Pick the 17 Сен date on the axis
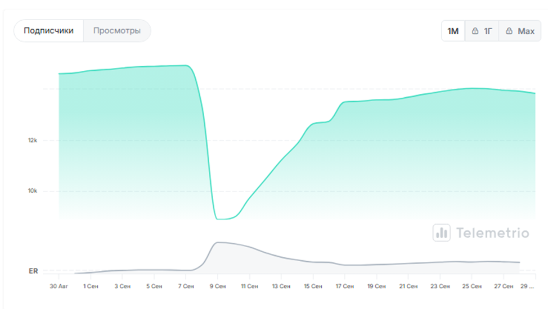The height and width of the screenshot is (309, 548). [345, 286]
